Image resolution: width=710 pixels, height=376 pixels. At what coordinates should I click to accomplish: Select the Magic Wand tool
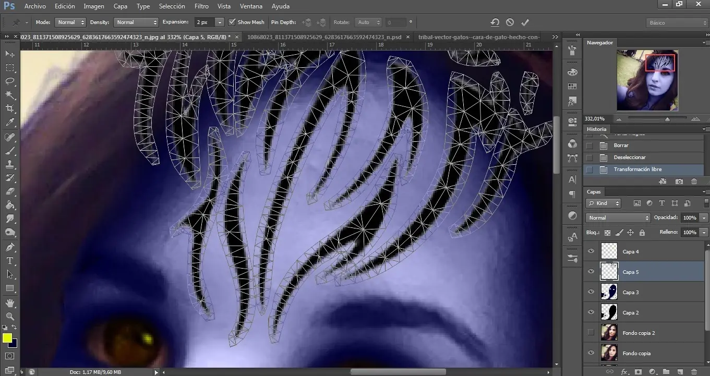pyautogui.click(x=10, y=95)
